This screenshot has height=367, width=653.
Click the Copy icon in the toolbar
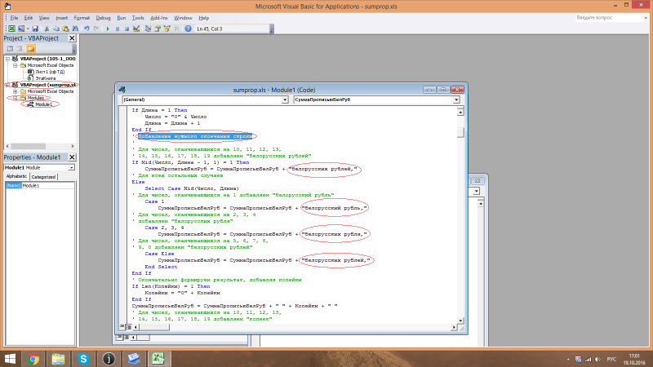pos(56,29)
